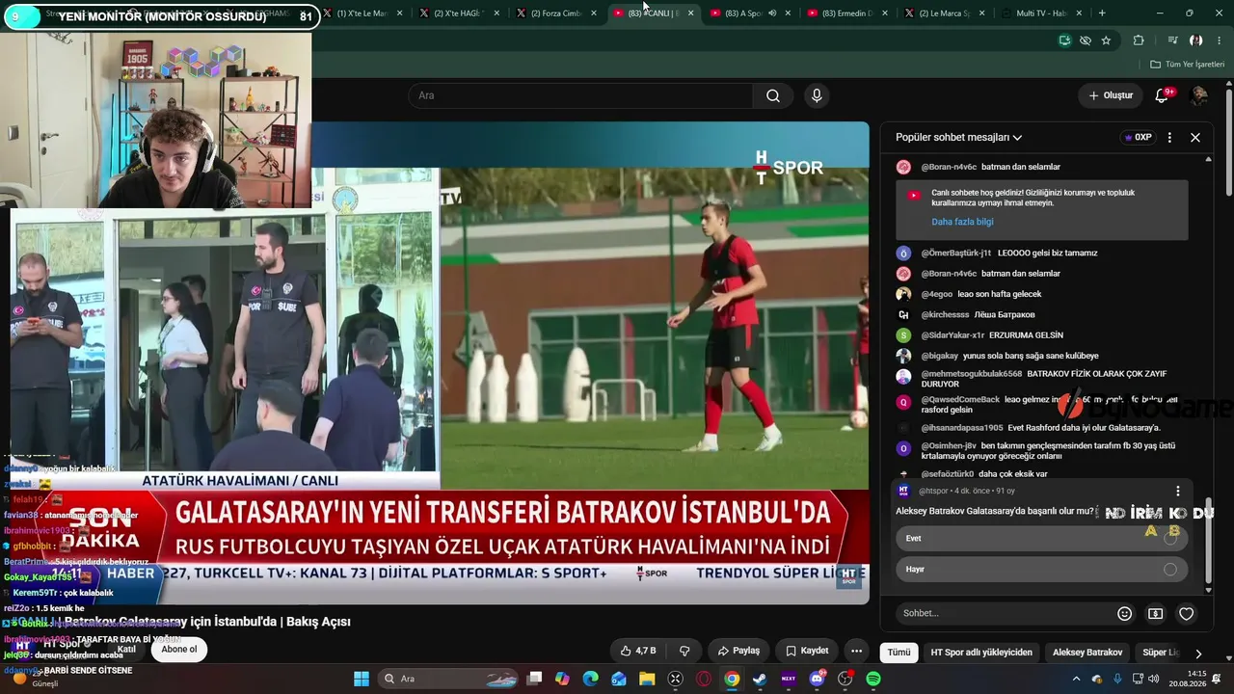Expand Popüler sohbet mesajları dropdown
1234x694 pixels.
(958, 138)
